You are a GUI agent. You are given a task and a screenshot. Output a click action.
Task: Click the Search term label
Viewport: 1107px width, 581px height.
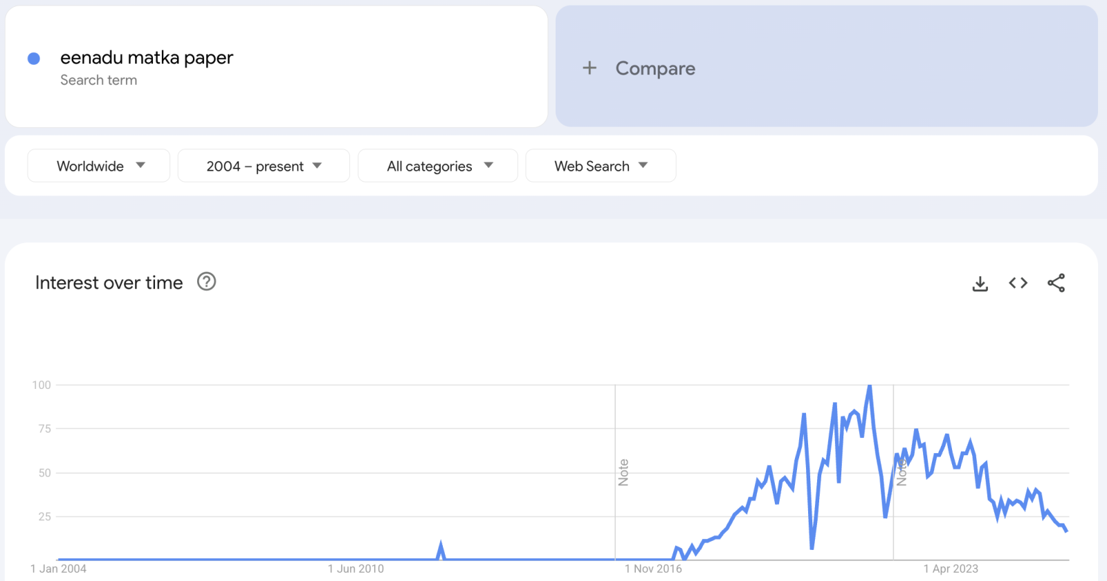pyautogui.click(x=99, y=80)
